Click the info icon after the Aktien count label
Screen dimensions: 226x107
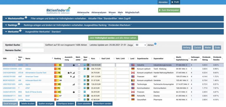click(155, 44)
